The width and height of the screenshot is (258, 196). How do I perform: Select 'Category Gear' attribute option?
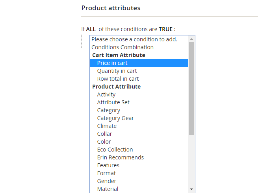tap(115, 118)
